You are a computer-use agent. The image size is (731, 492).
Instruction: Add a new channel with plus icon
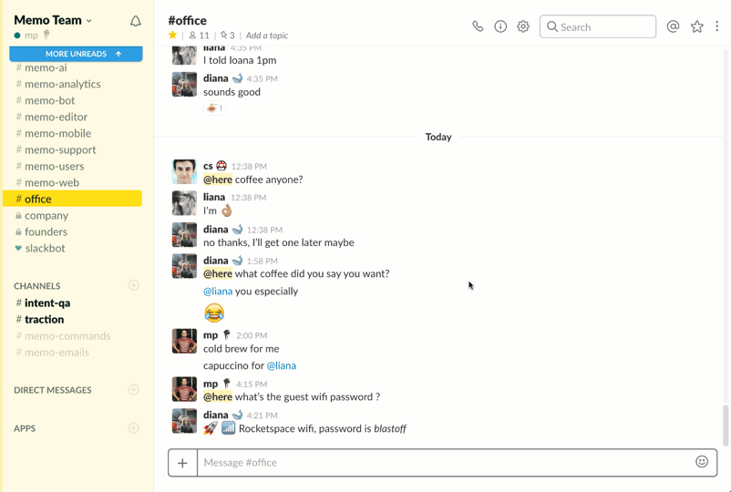click(134, 285)
